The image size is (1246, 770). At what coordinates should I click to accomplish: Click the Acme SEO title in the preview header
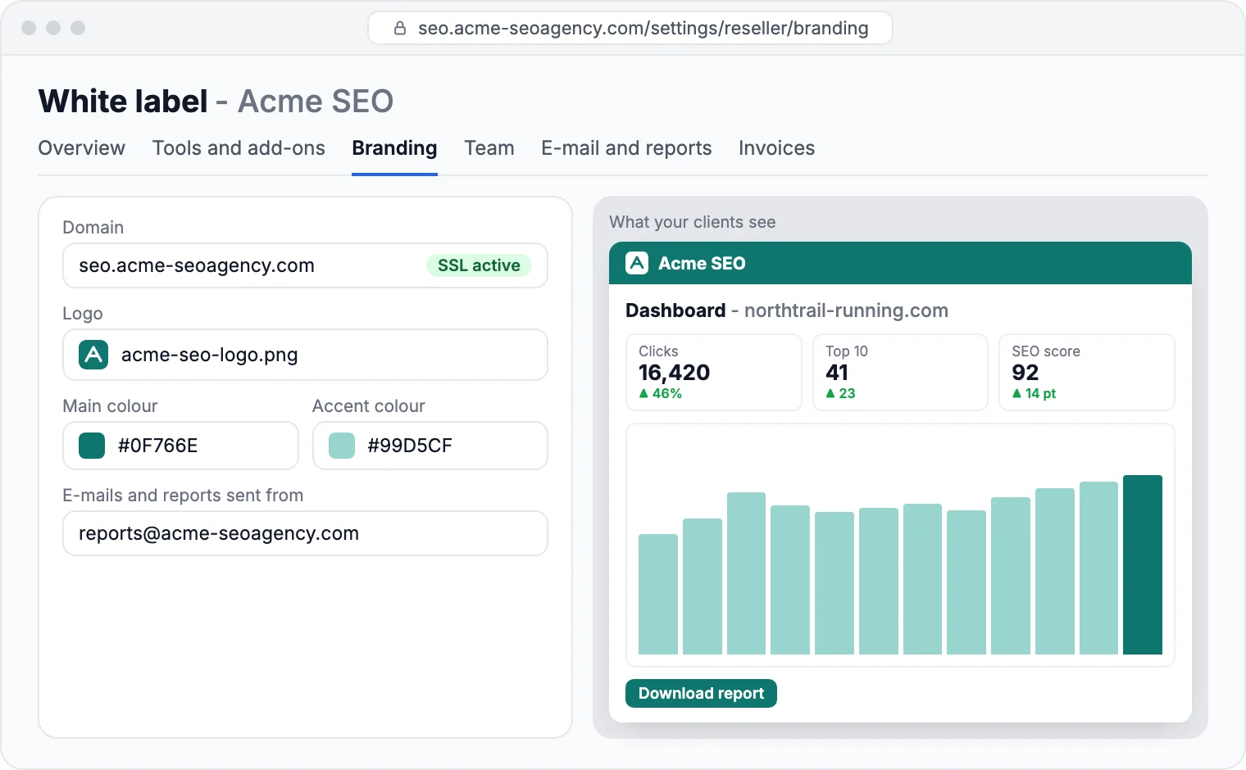(702, 263)
